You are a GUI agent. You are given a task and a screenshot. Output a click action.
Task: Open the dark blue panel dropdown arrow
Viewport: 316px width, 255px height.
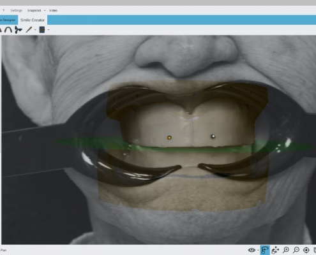pos(49,30)
